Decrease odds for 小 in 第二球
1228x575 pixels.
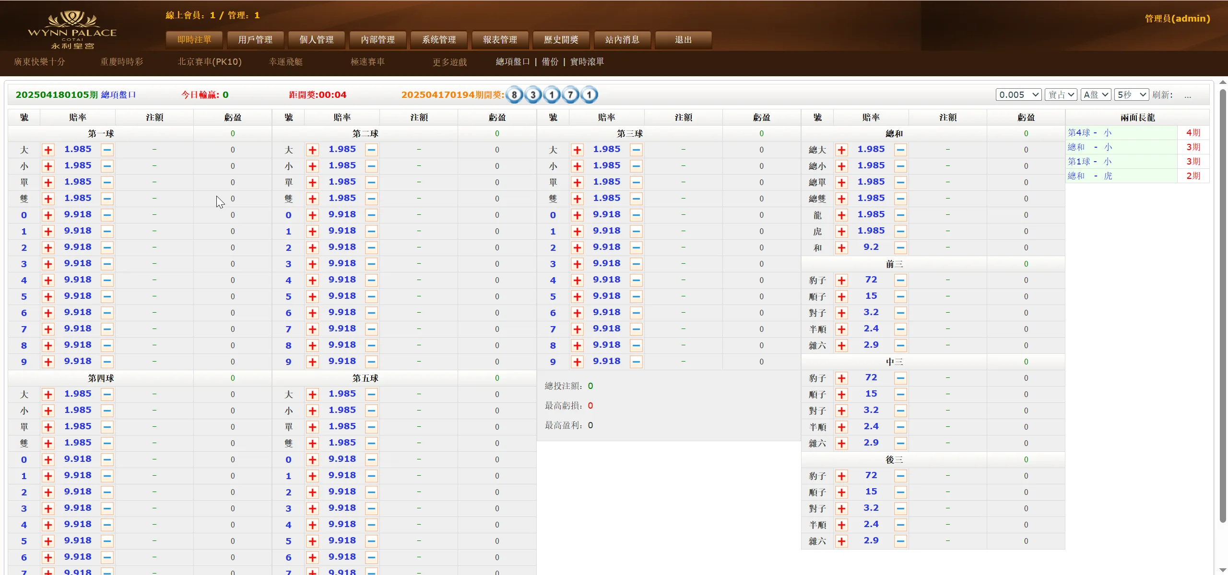(372, 166)
